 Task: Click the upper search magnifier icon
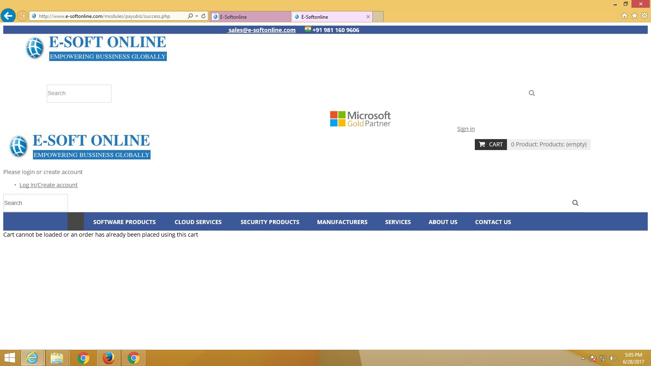[x=532, y=93]
